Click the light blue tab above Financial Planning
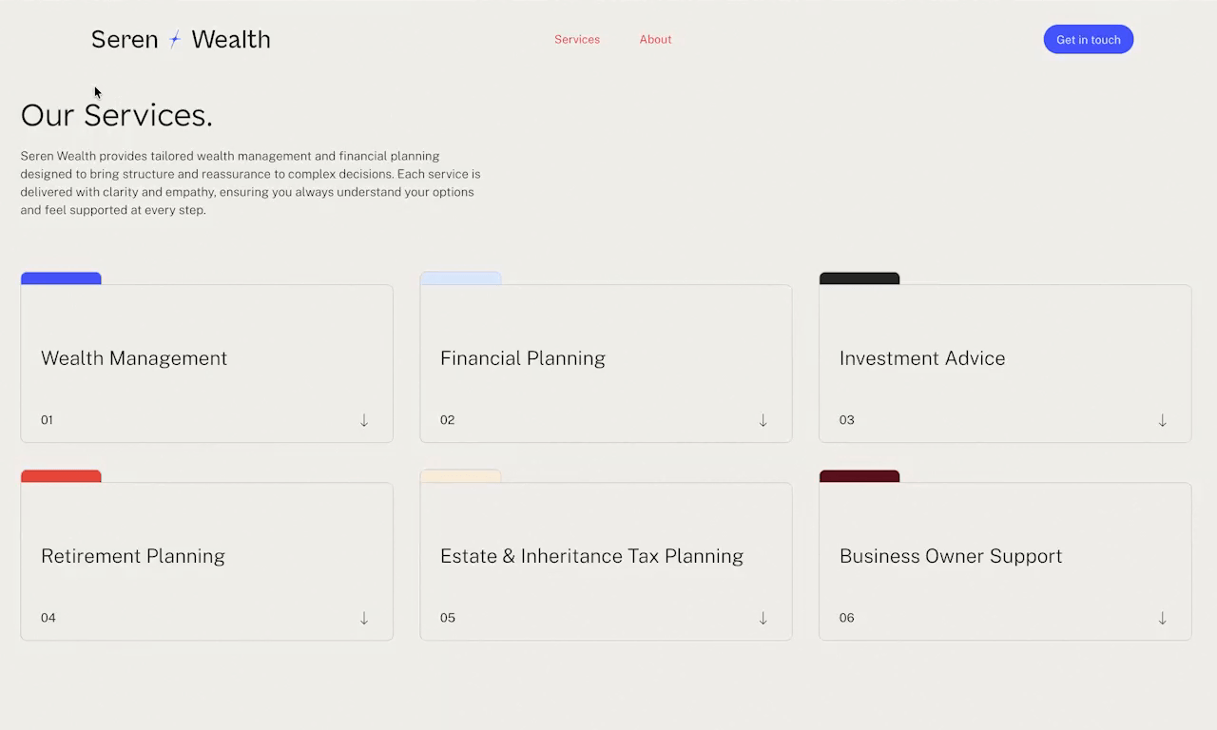This screenshot has width=1217, height=730. [460, 279]
